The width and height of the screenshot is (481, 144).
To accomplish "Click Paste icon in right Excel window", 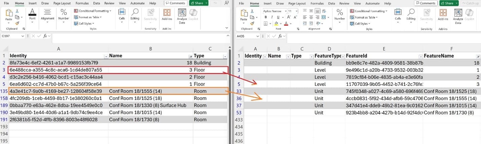I will coord(244,12).
